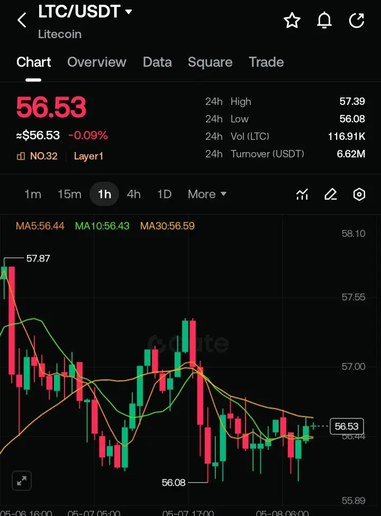
Task: Expand the More timeframes dropdown
Action: [207, 194]
